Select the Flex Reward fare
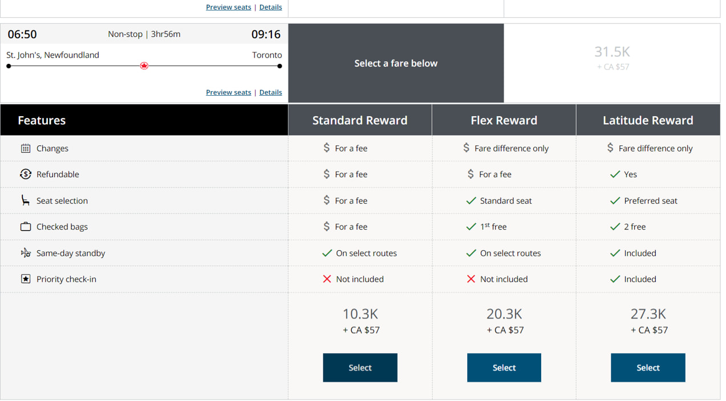The height and width of the screenshot is (401, 726). 504,367
